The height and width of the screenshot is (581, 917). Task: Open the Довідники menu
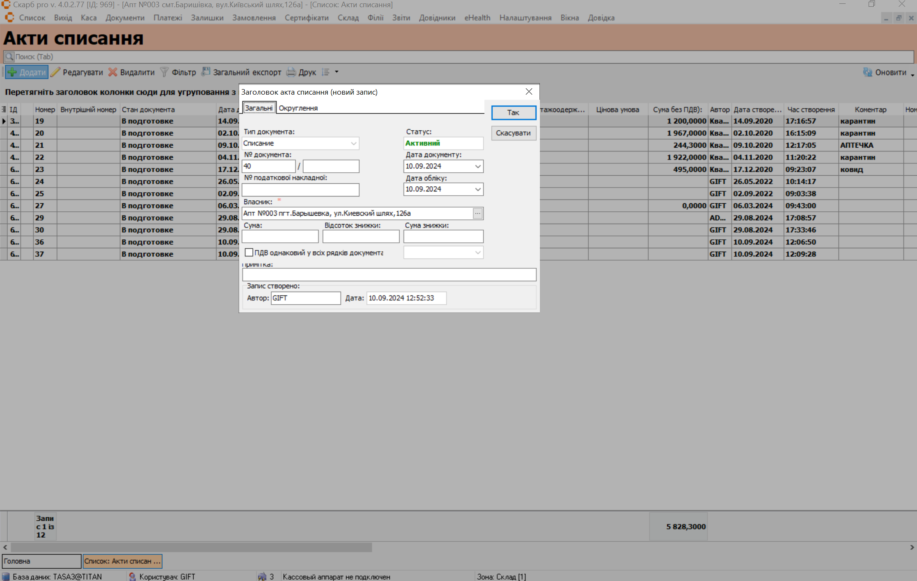coord(437,18)
